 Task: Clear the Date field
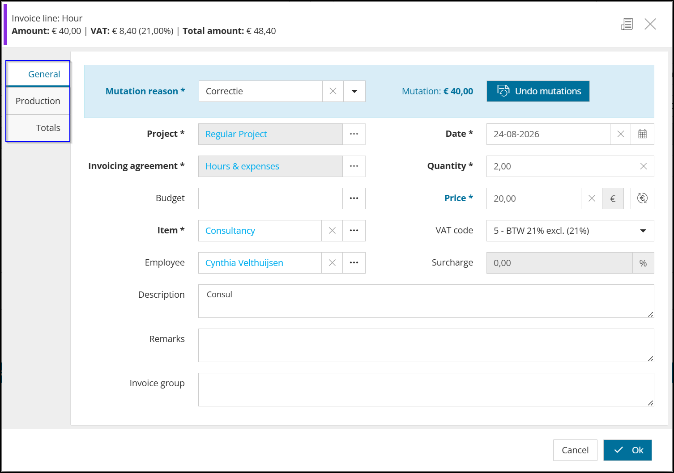point(621,134)
